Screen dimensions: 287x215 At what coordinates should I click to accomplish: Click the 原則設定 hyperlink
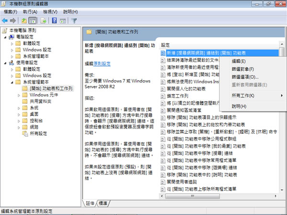(102, 64)
